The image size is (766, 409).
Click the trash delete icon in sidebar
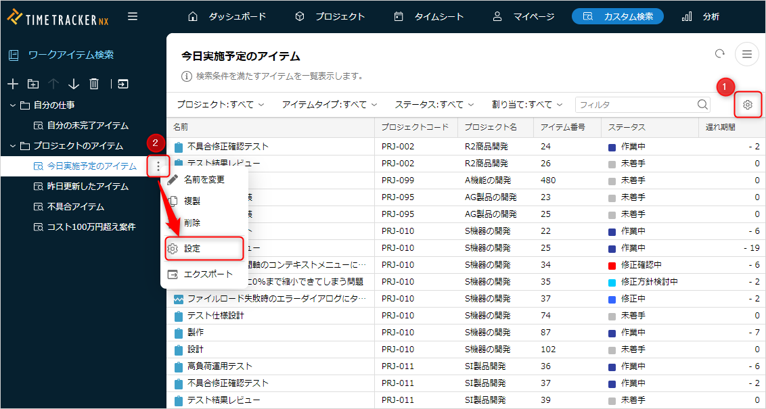point(95,84)
